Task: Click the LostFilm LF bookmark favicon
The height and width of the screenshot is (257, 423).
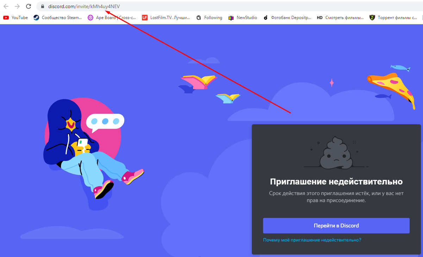Action: 145,18
